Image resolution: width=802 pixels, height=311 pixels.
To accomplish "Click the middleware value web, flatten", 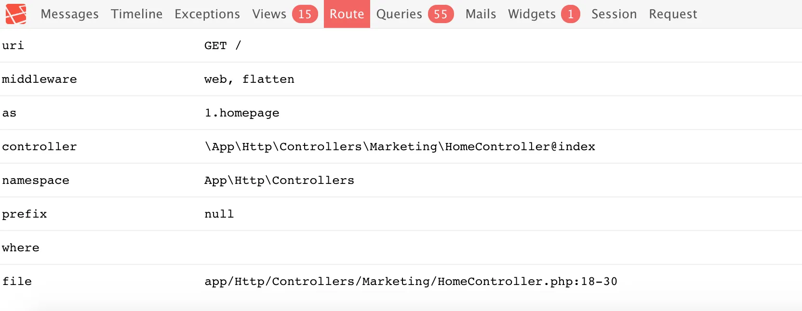I will (x=249, y=79).
